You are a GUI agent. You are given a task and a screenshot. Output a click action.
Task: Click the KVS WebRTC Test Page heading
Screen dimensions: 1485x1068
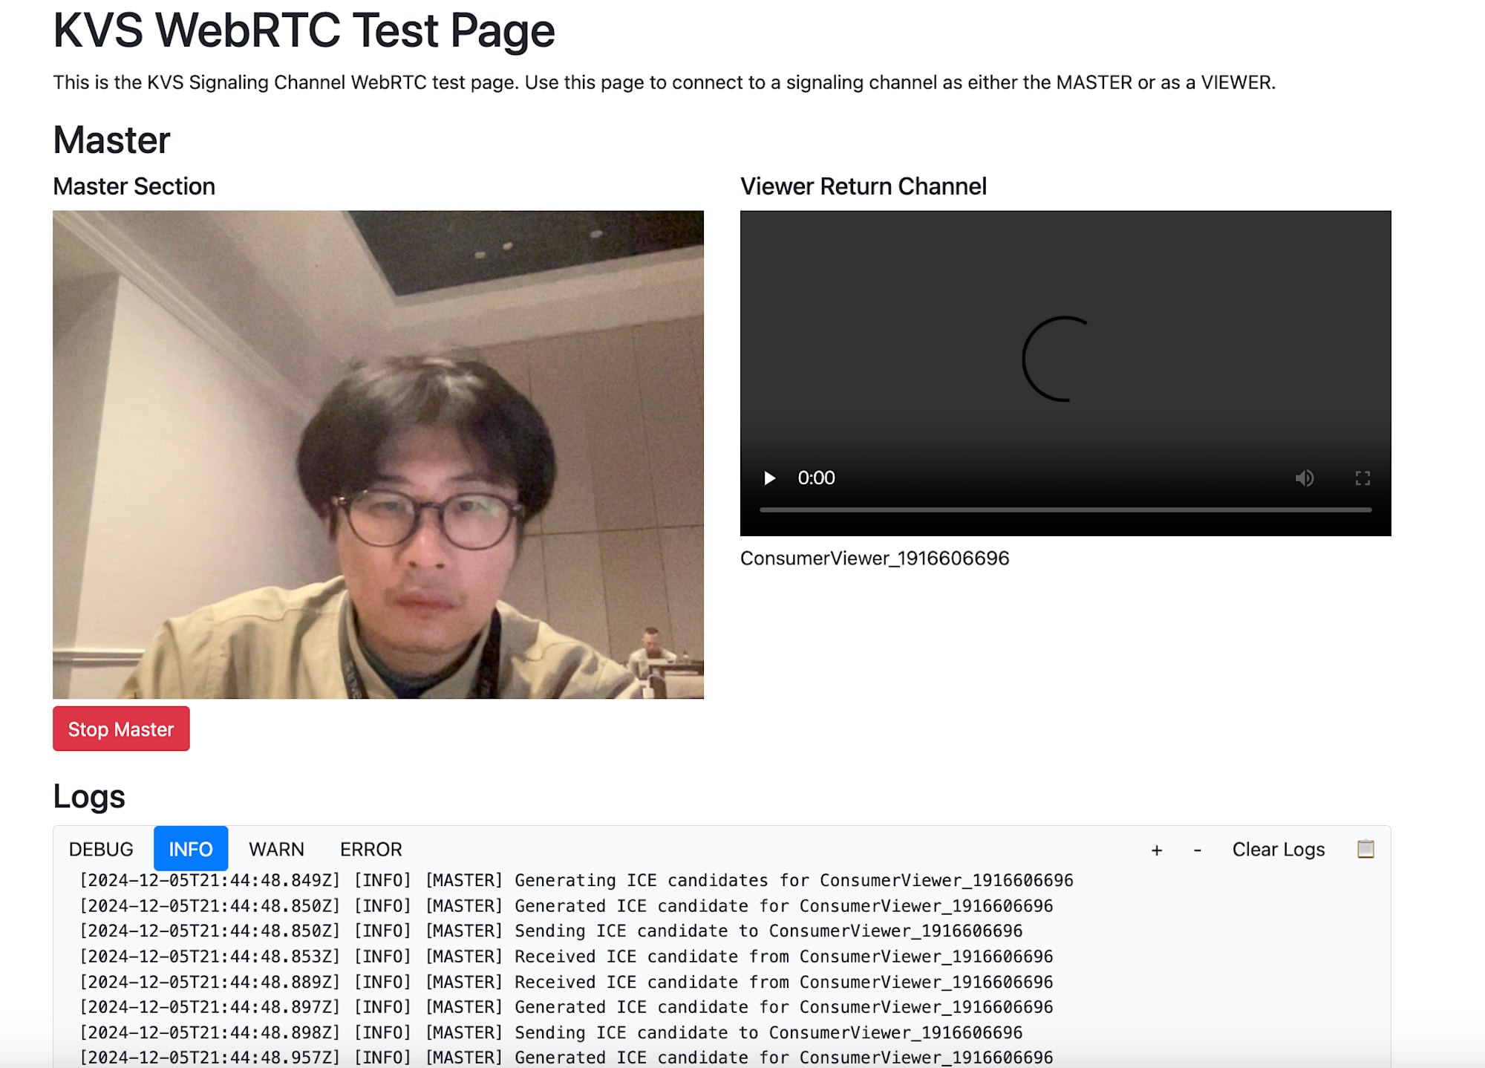[x=304, y=31]
